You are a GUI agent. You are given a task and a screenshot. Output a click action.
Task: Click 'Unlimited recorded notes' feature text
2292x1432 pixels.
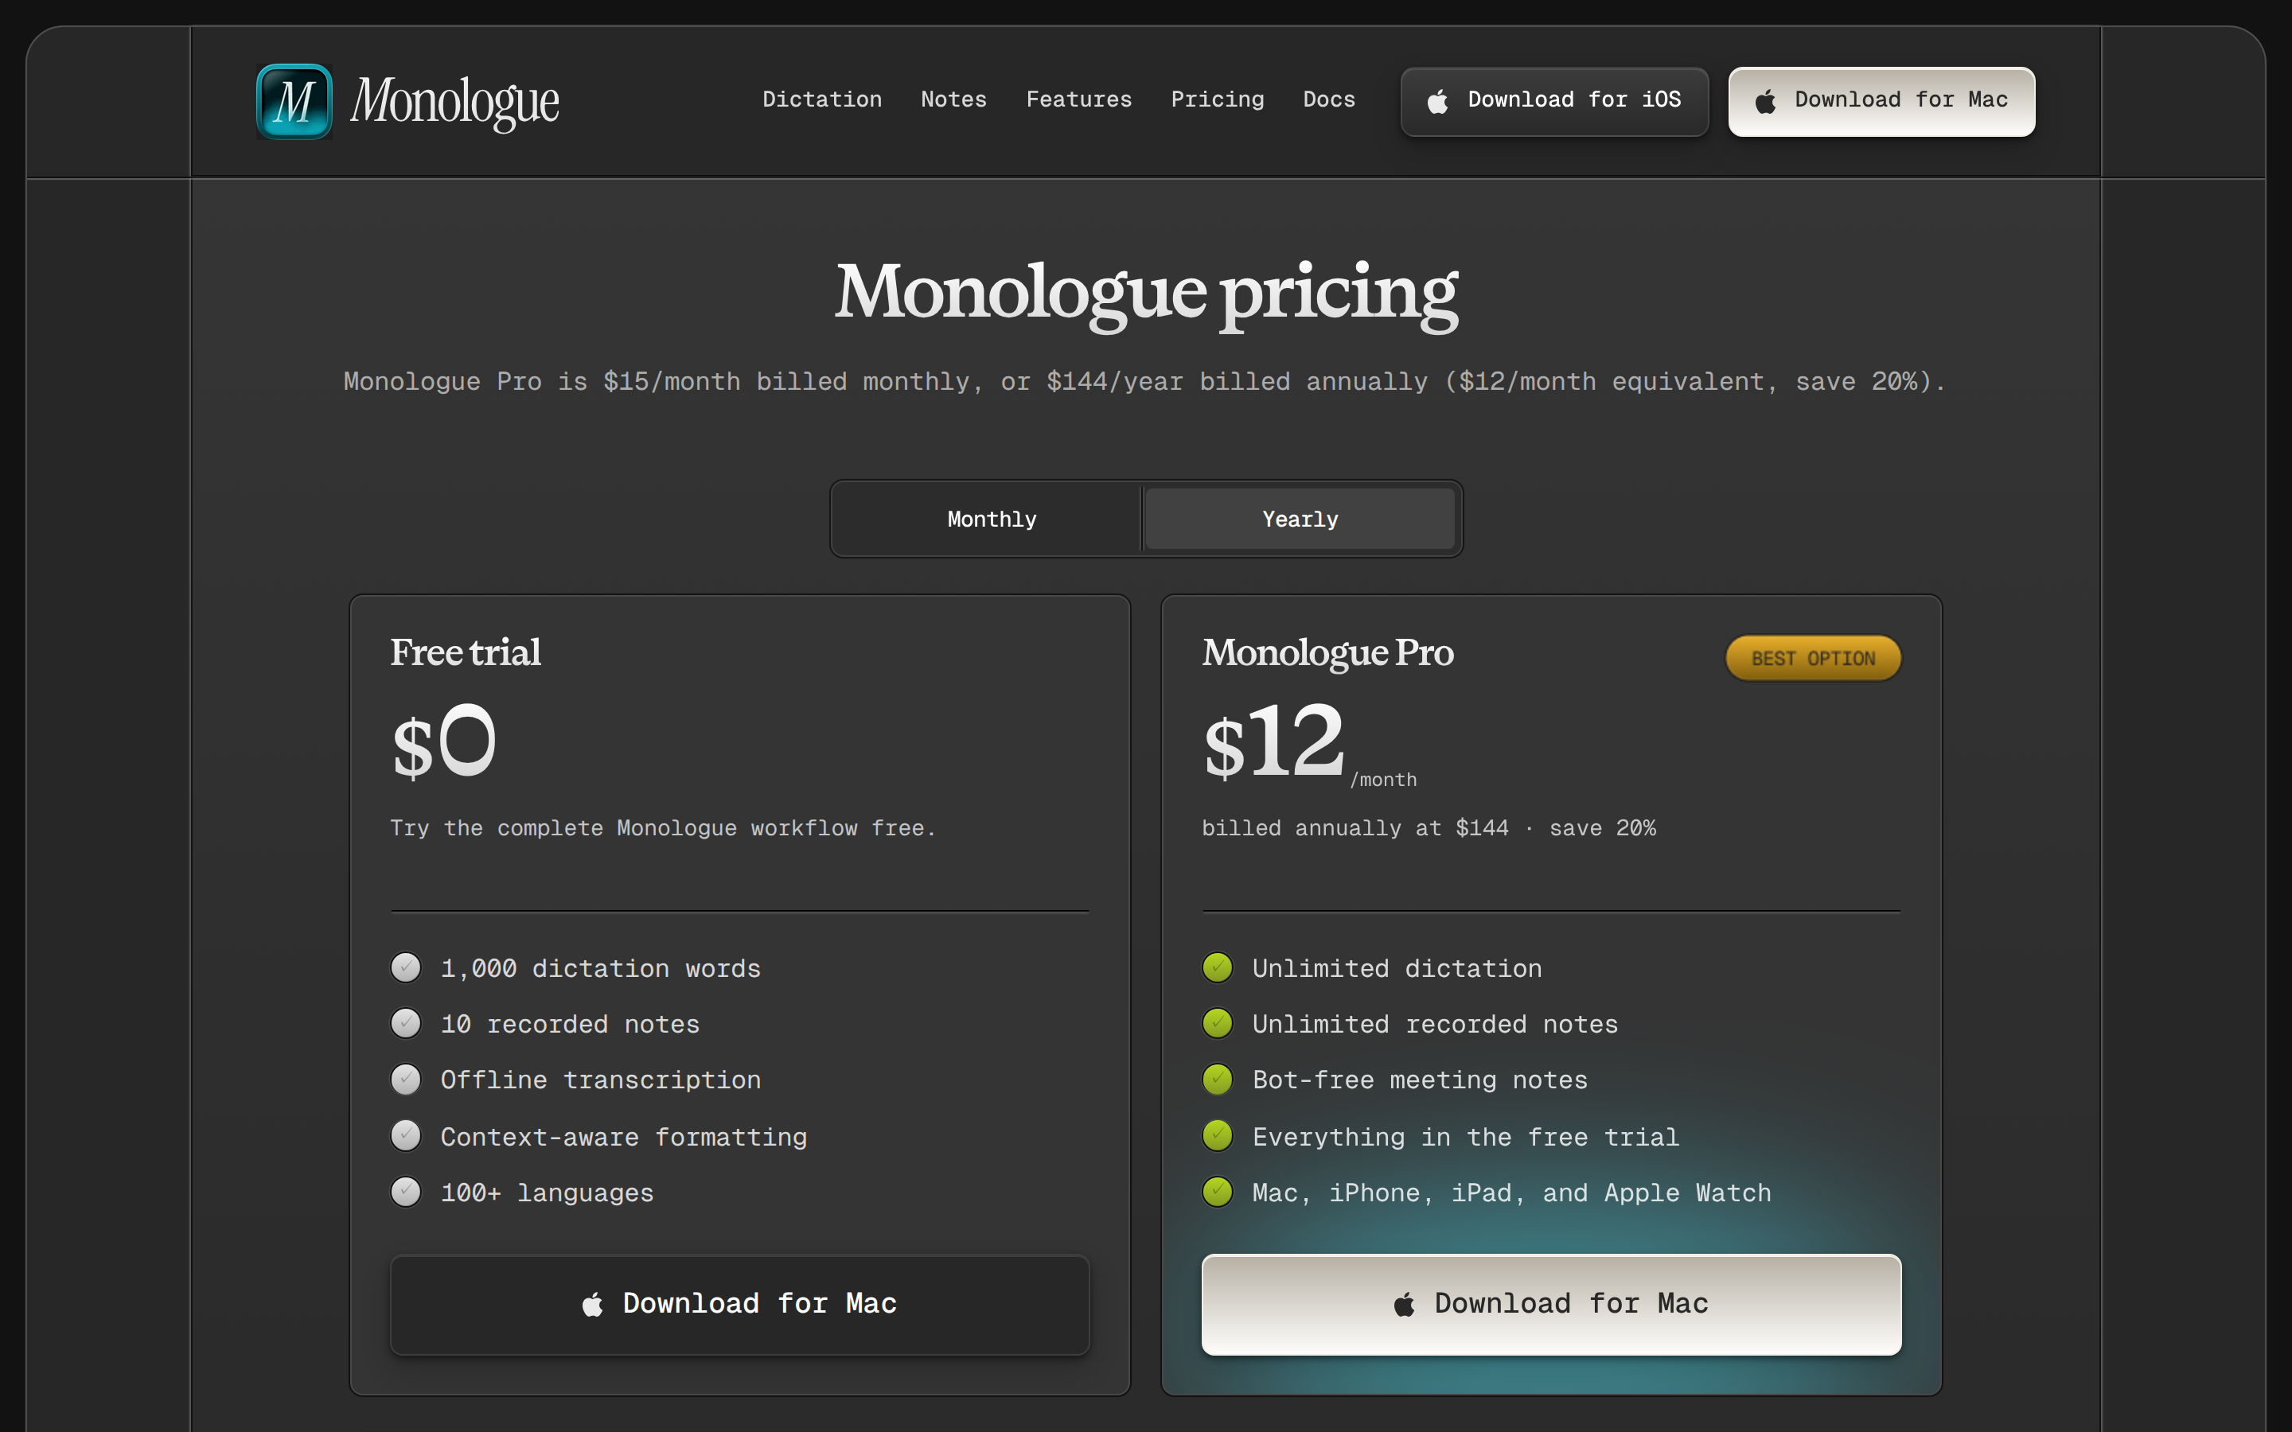pyautogui.click(x=1435, y=1024)
